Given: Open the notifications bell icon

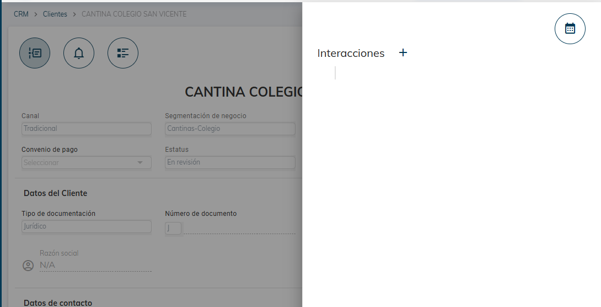Looking at the screenshot, I should (79, 53).
